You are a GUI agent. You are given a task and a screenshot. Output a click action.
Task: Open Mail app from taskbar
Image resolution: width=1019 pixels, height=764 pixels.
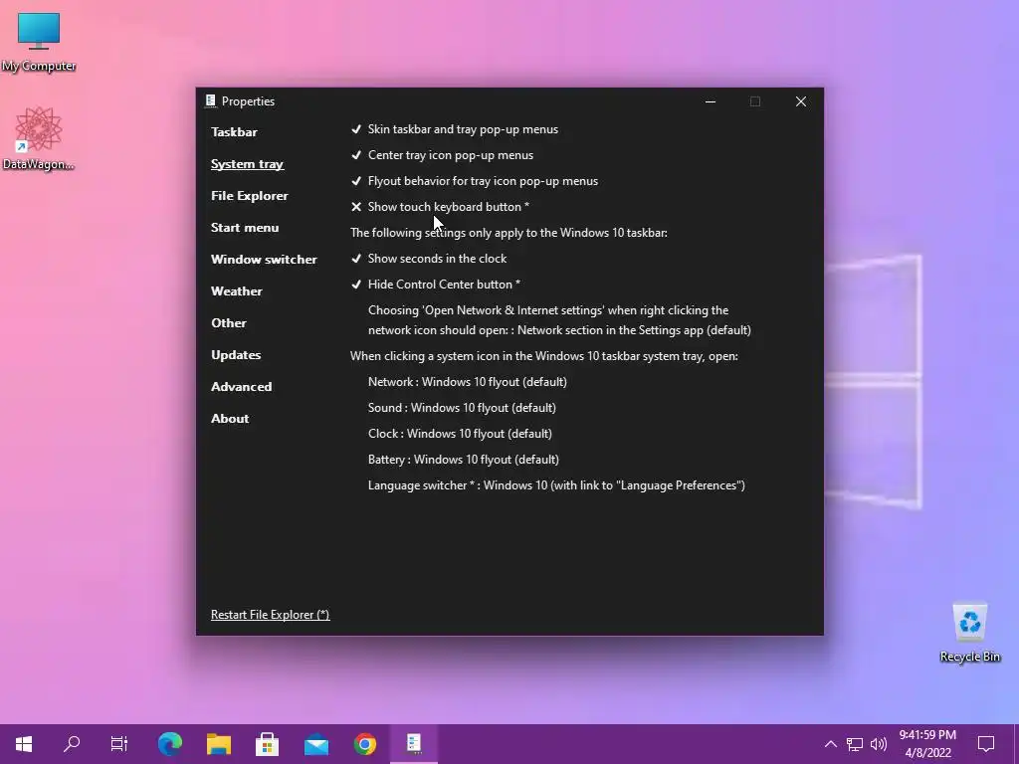(x=316, y=744)
